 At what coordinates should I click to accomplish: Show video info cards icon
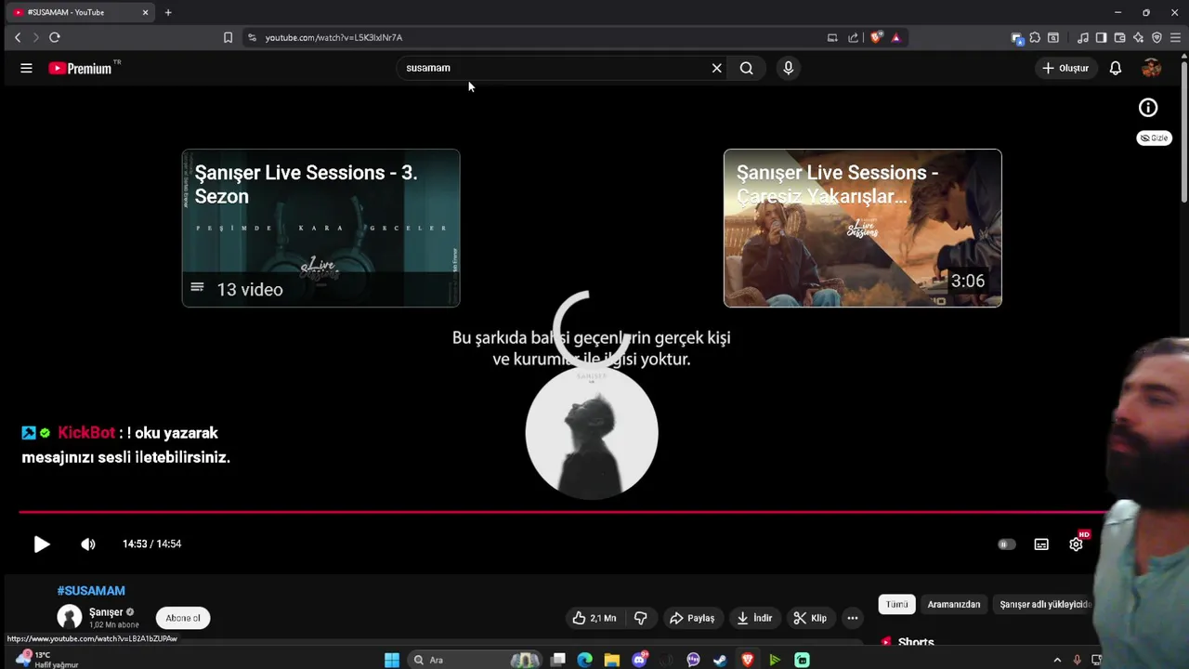(x=1148, y=108)
